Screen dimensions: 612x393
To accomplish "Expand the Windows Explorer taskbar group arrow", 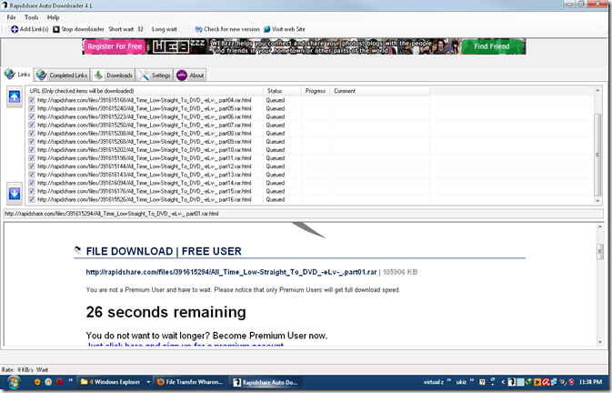I will [148, 382].
